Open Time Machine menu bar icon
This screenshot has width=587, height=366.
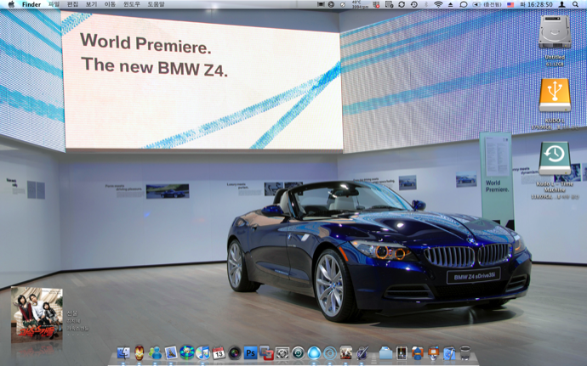coord(414,4)
